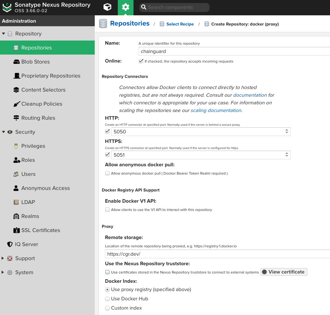Uncheck the Online repository checkbox
This screenshot has height=315, width=330.
click(141, 61)
